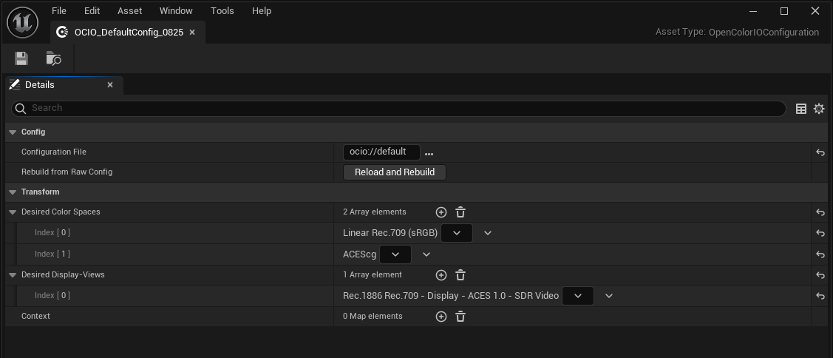Reset Rec.1886 display-view row to default
833x358 pixels.
point(820,296)
